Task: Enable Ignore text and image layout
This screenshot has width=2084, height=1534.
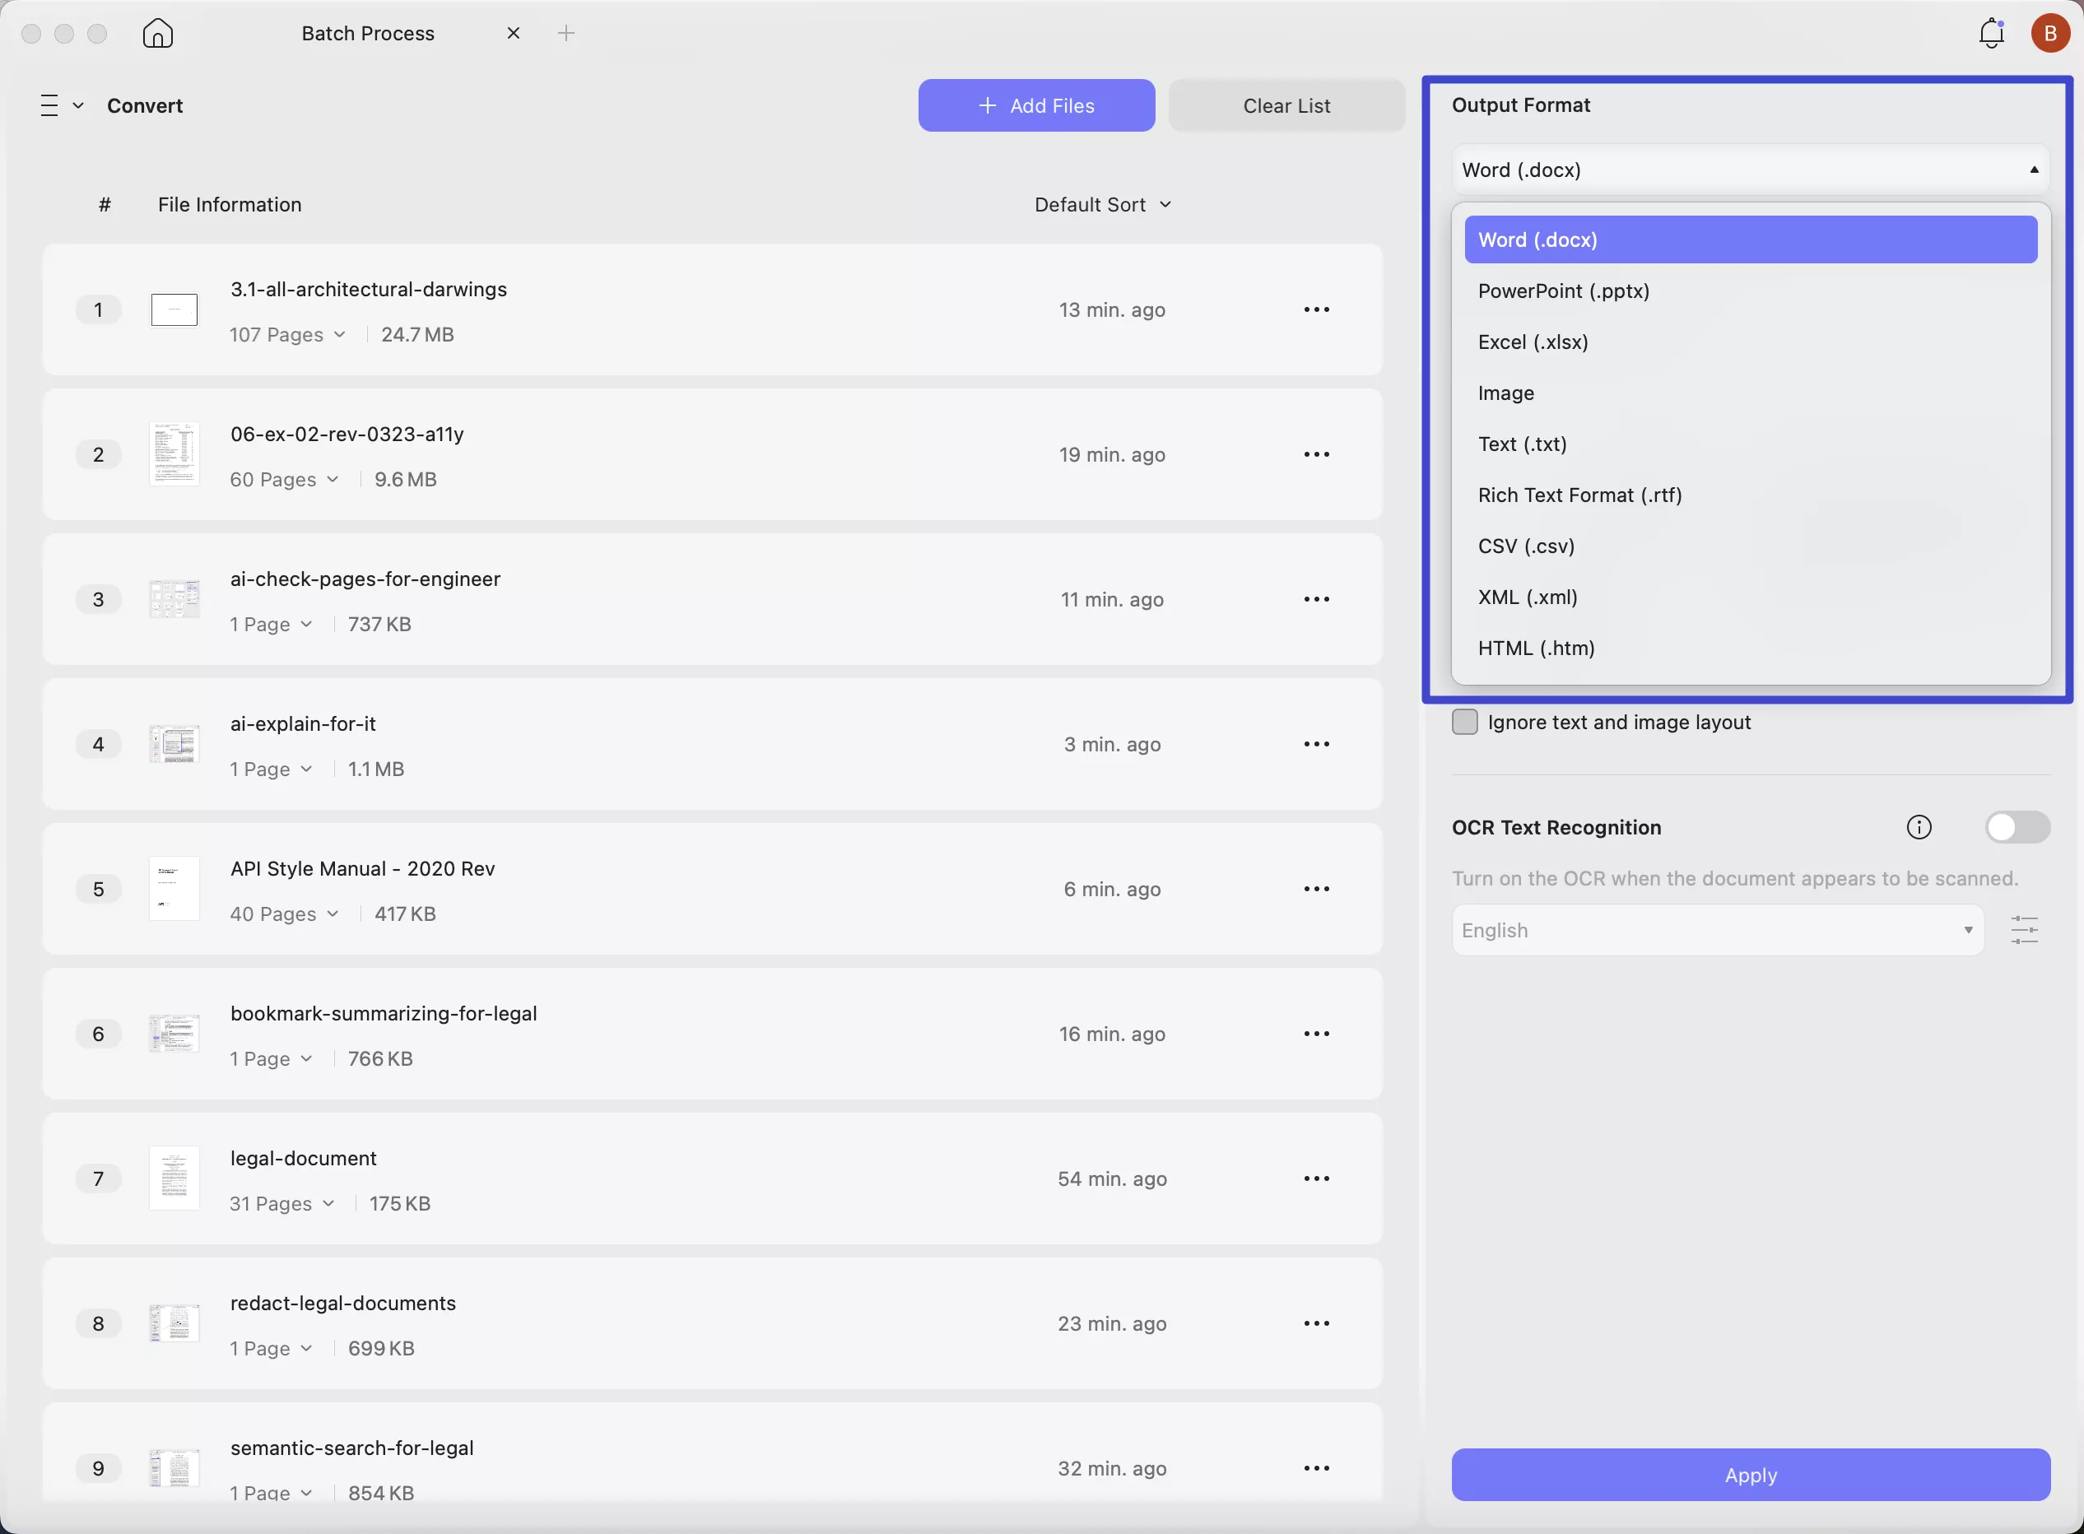Action: [1464, 722]
